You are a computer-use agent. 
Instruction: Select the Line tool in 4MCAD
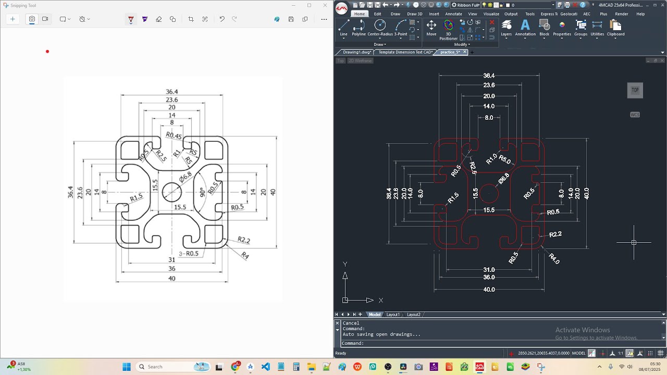tap(343, 28)
